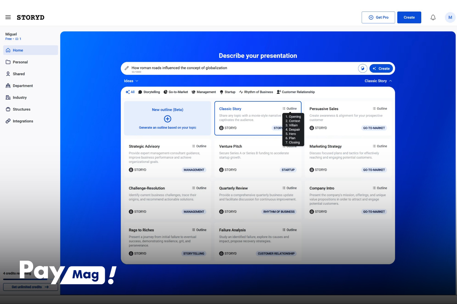457x304 pixels.
Task: Show Outline for Rags to Riches
Action: (199, 230)
